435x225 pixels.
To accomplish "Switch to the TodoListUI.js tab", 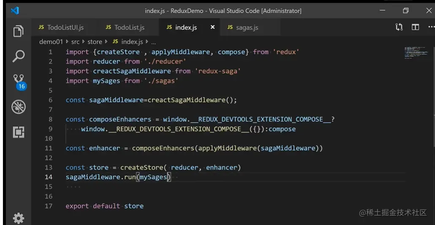I will point(61,27).
